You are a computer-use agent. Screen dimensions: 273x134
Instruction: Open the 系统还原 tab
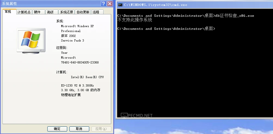click(x=66, y=12)
